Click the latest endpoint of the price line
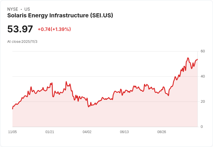The width and height of the screenshot is (213, 147). 197,59
